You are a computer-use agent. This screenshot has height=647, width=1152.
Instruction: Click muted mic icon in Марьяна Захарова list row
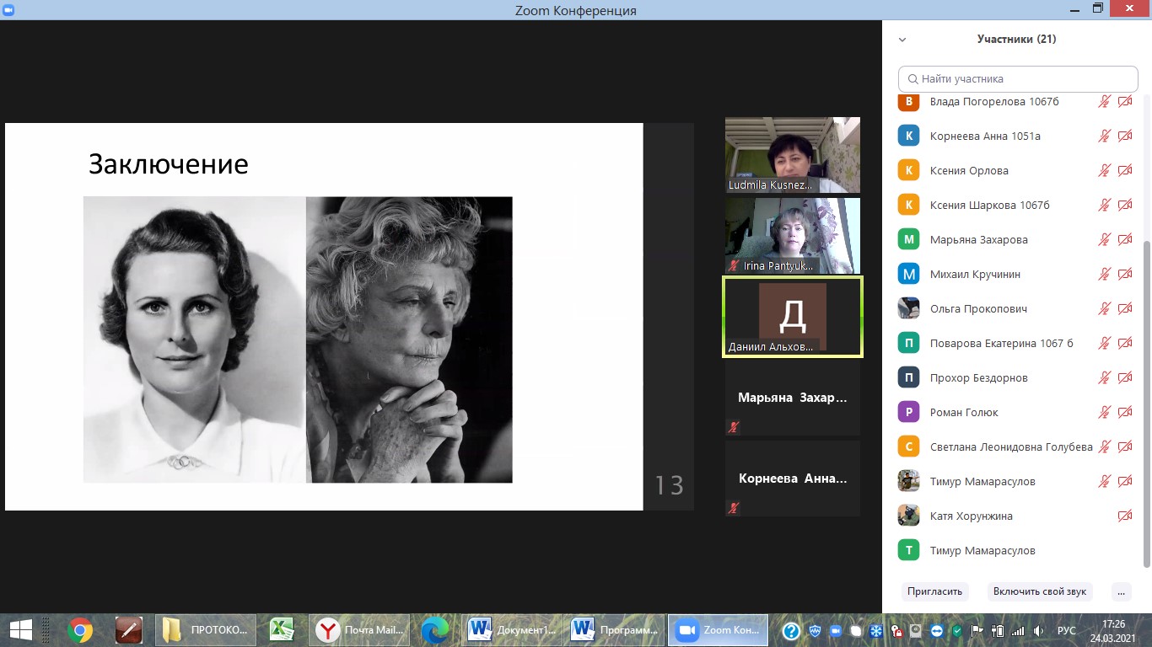1104,240
